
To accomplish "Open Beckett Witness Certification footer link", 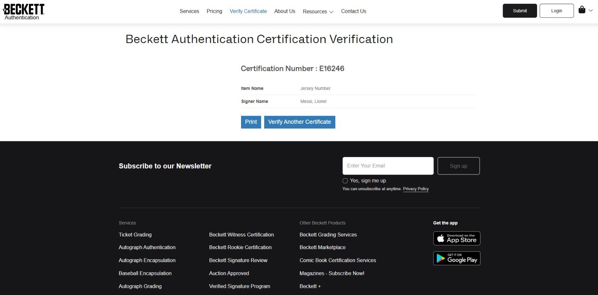I will pos(241,235).
